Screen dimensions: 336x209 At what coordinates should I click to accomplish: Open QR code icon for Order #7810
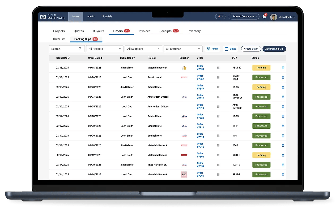[x=218, y=145]
